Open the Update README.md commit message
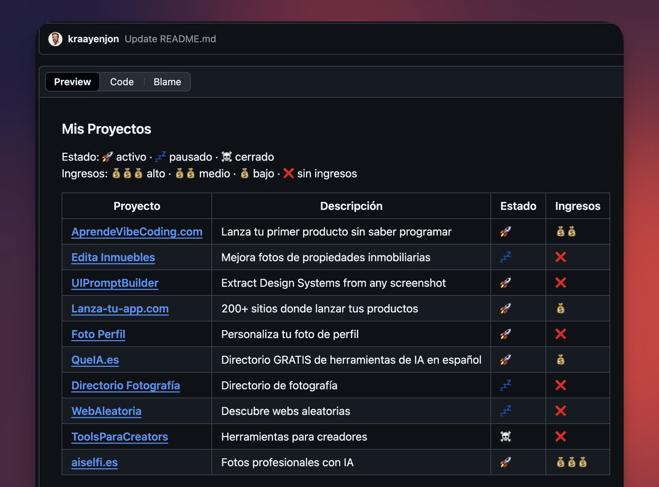The image size is (659, 487). (x=170, y=39)
